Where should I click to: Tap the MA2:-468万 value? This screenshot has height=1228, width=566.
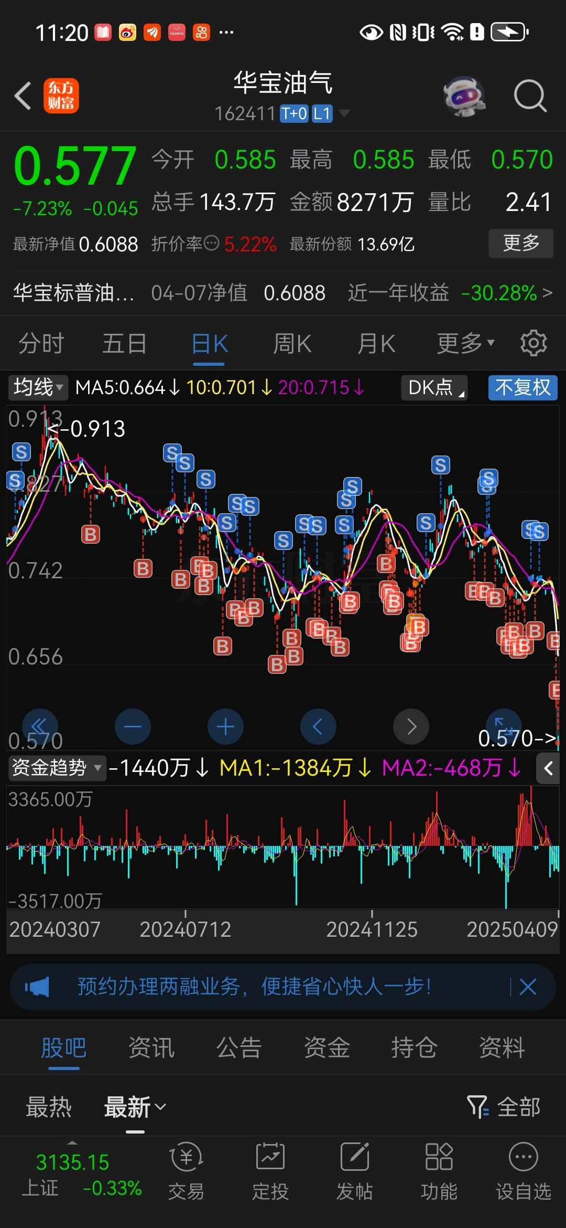coord(451,768)
